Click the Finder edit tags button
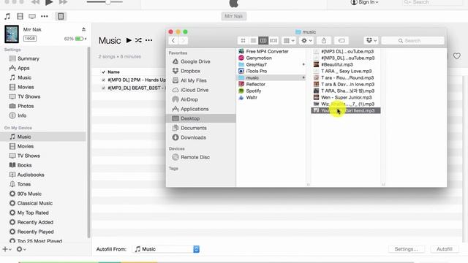 (341, 41)
